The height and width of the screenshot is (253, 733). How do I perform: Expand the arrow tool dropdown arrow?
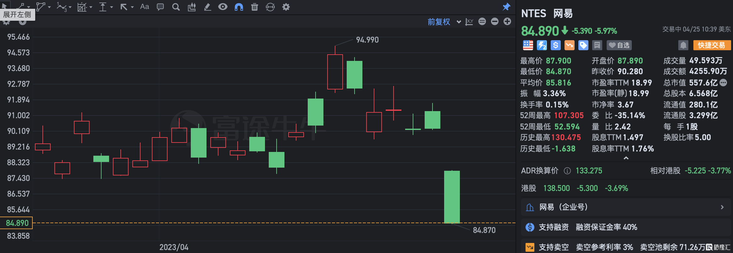(132, 7)
